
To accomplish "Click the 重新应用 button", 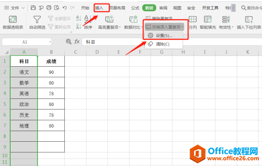I will (59, 27).
